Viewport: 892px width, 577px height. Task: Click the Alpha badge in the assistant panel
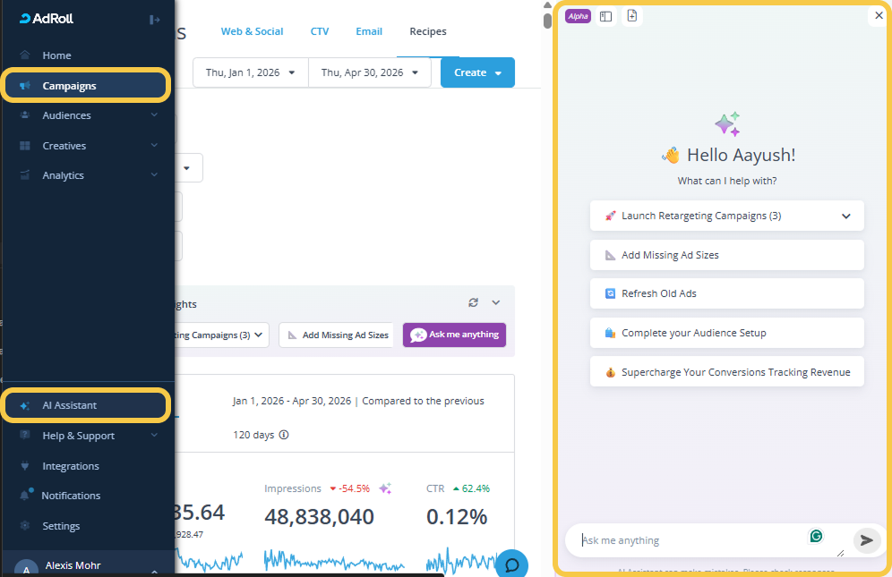point(578,16)
